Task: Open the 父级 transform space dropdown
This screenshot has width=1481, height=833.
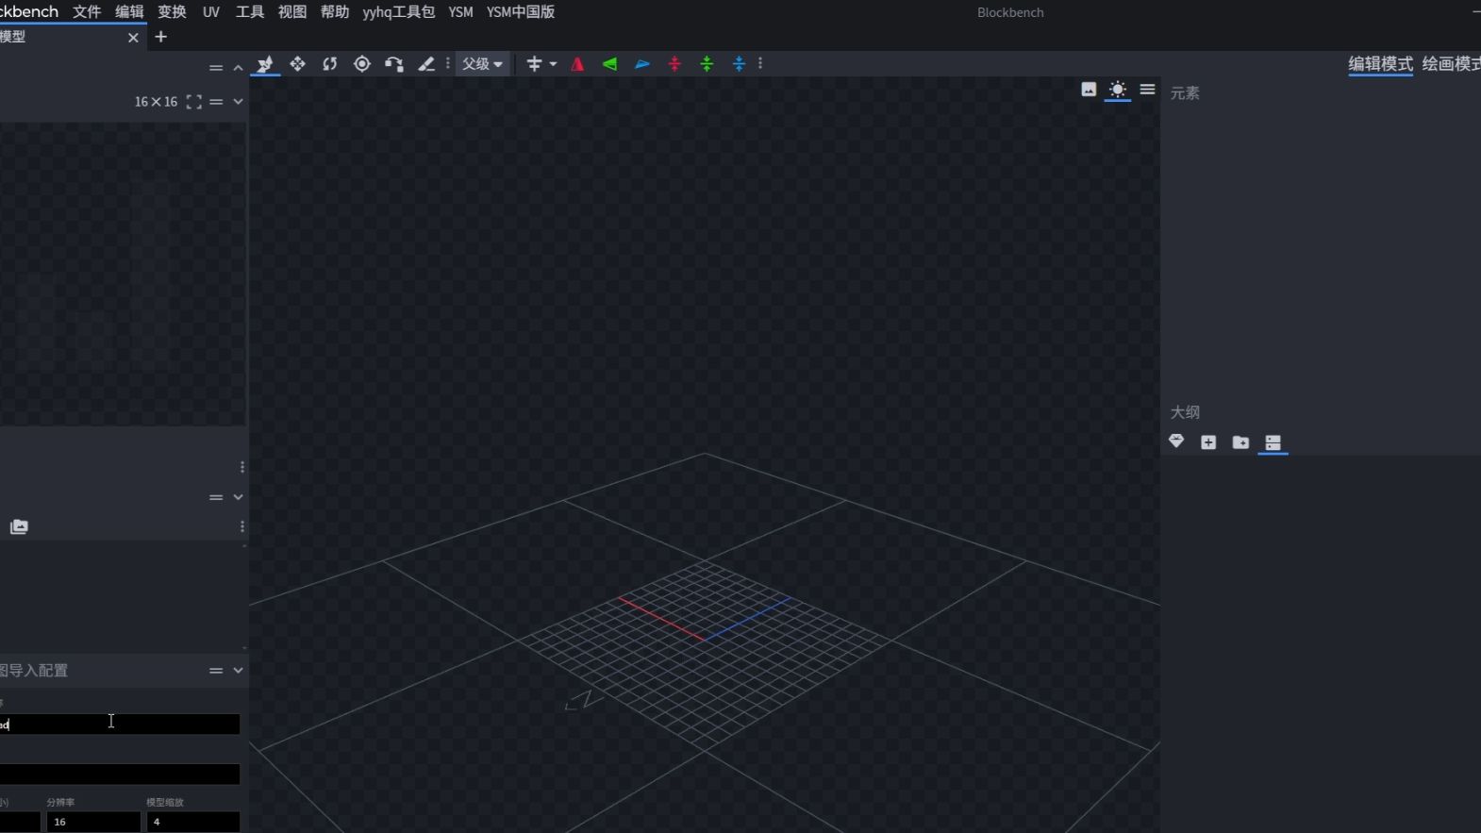Action: click(x=482, y=64)
